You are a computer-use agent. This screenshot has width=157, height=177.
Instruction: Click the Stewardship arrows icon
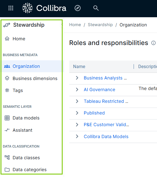[7, 25]
